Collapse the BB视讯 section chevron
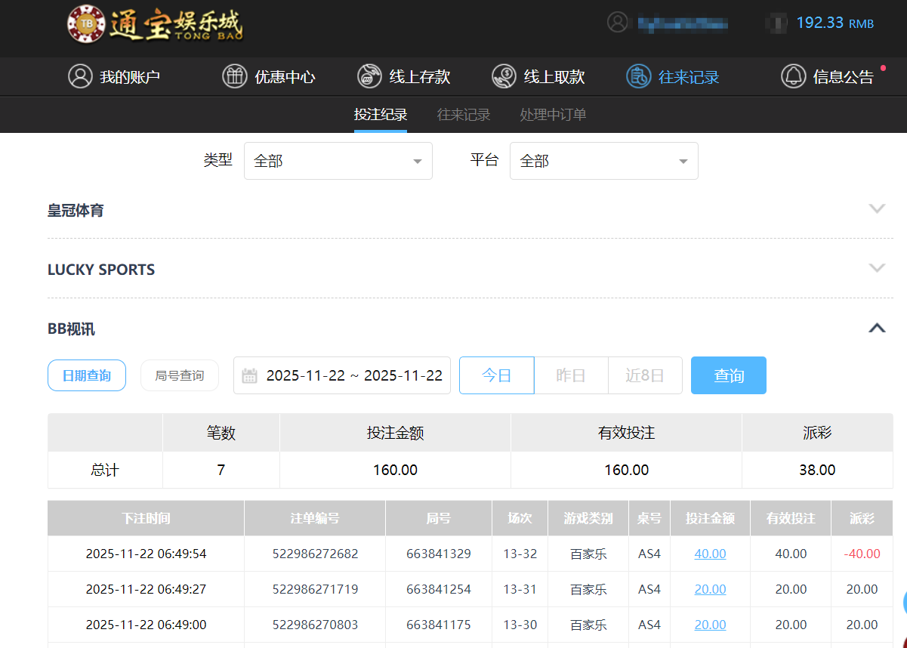This screenshot has width=907, height=648. pos(877,328)
